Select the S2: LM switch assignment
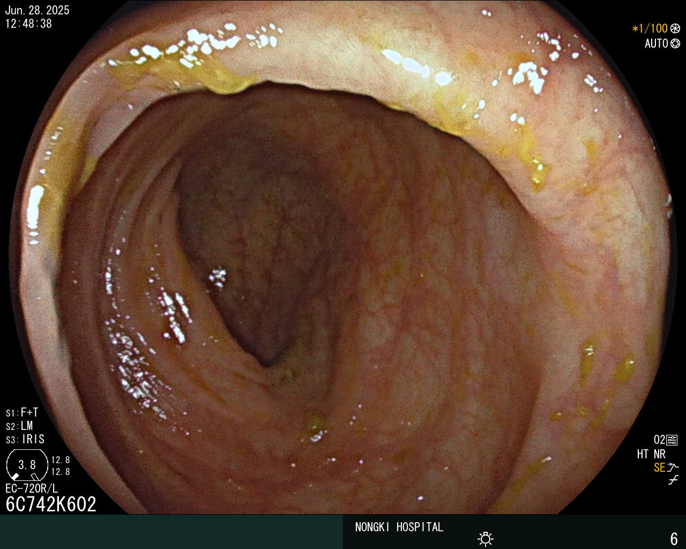The width and height of the screenshot is (686, 549). (19, 426)
